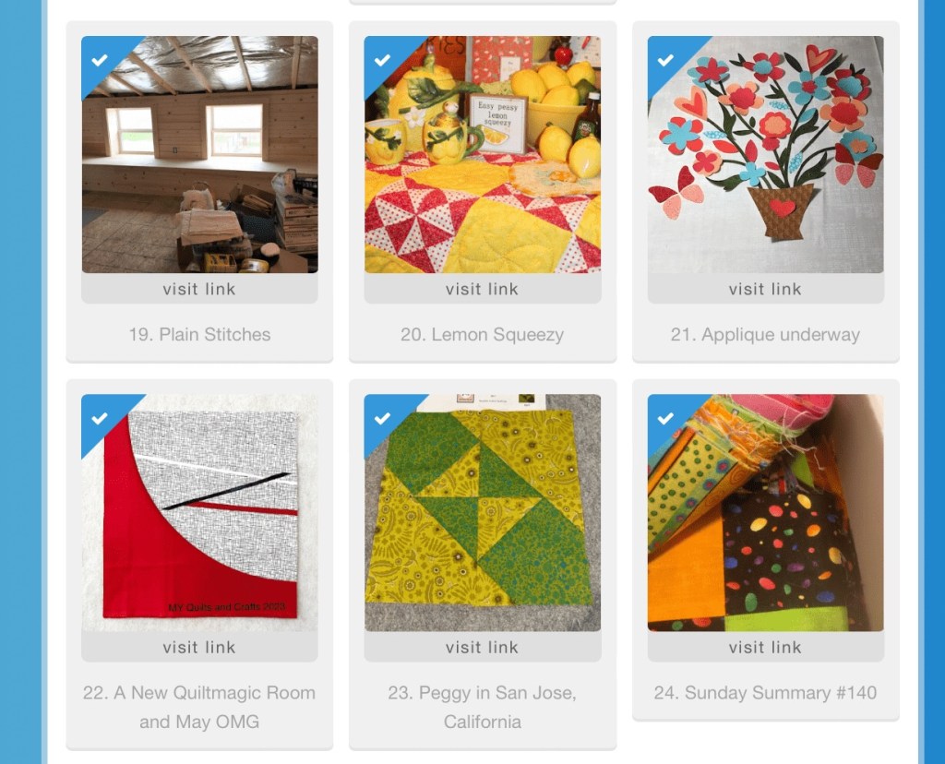
Task: Visit link under Applique underway photo
Action: (x=765, y=289)
